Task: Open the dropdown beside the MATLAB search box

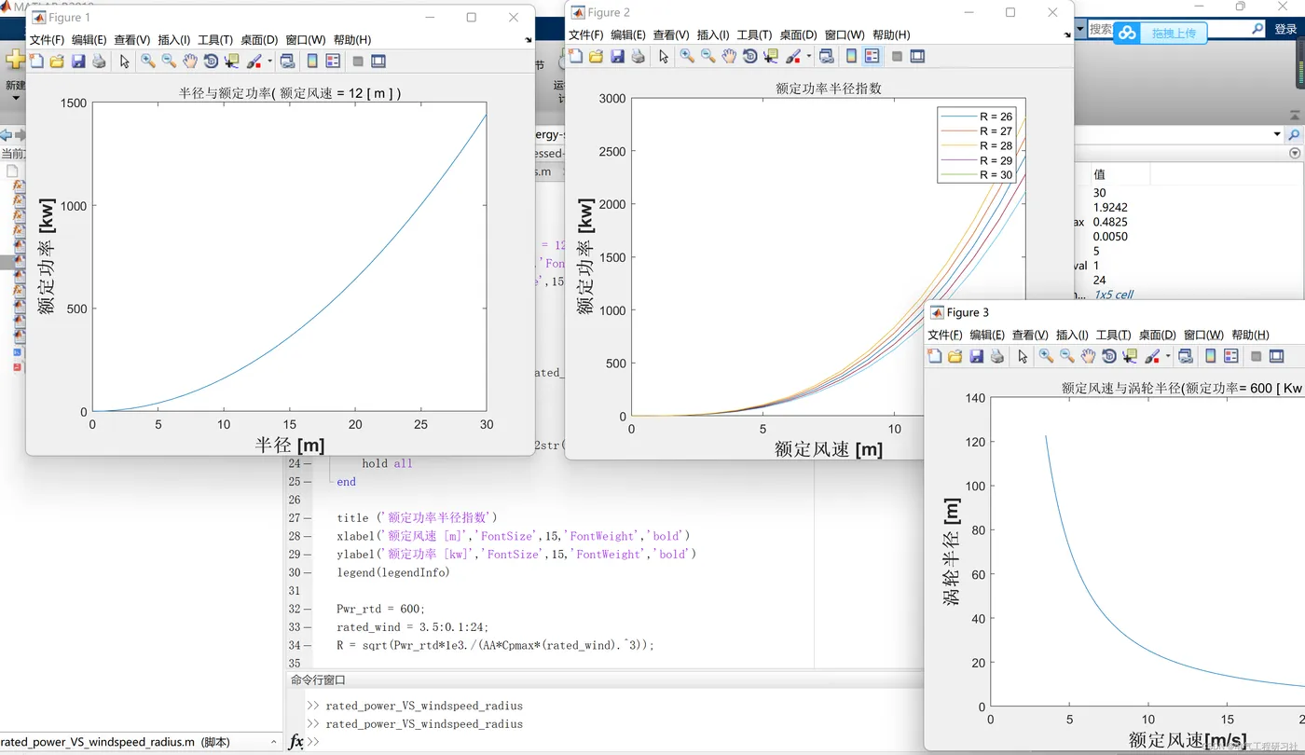Action: click(1080, 29)
